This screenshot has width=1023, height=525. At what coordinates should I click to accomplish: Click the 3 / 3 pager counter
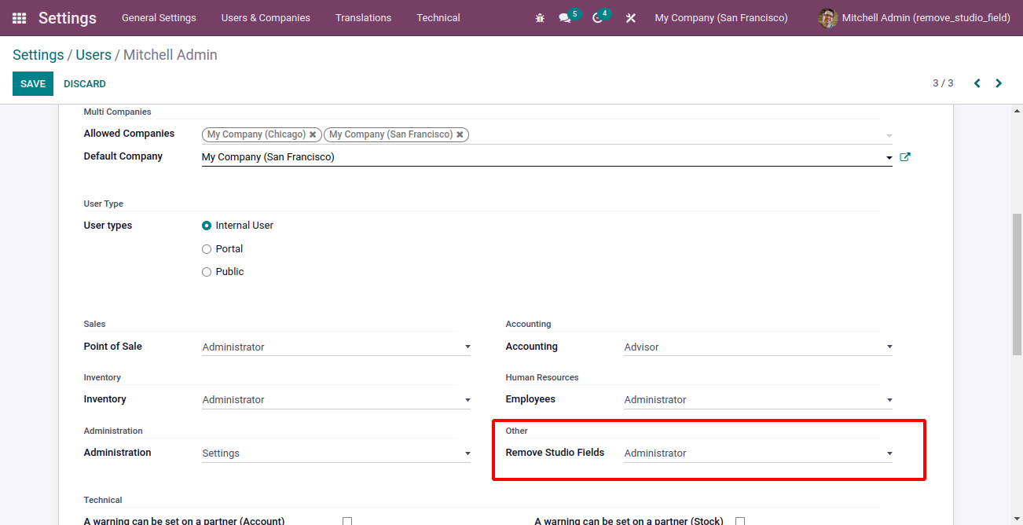[943, 83]
